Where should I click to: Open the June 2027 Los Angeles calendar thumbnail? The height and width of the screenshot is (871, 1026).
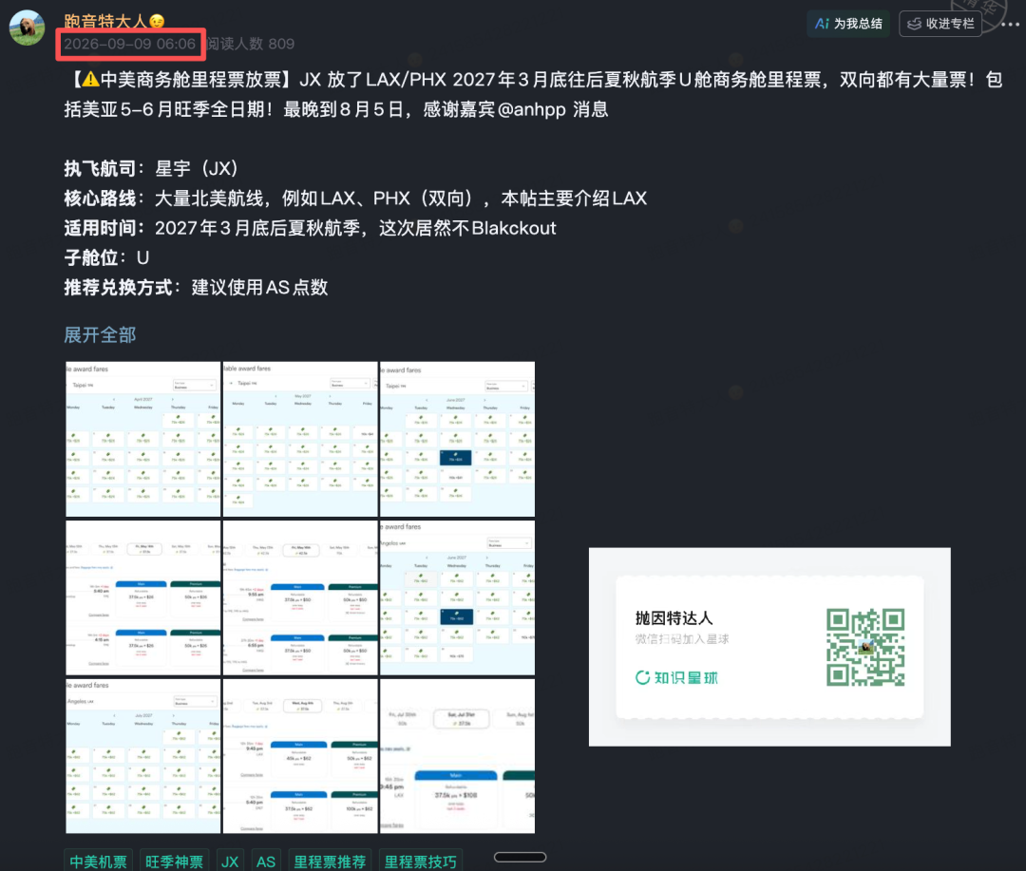[x=457, y=597]
